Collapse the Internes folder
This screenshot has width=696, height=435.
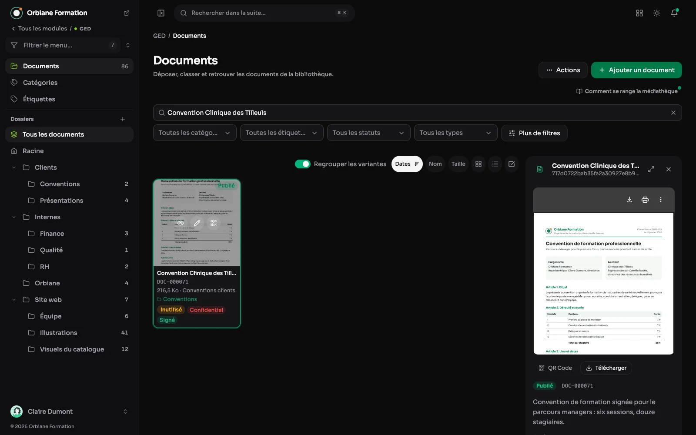pos(14,217)
